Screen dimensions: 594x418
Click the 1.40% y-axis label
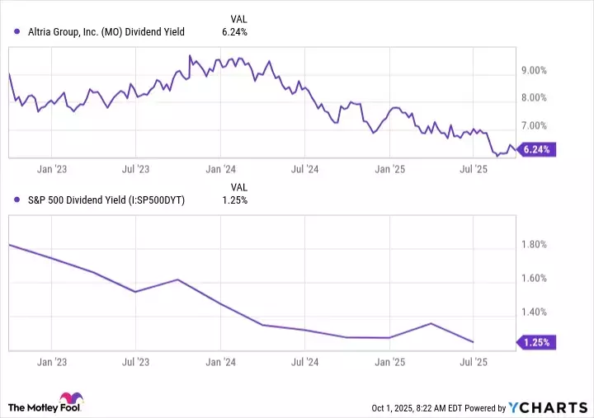[535, 312]
